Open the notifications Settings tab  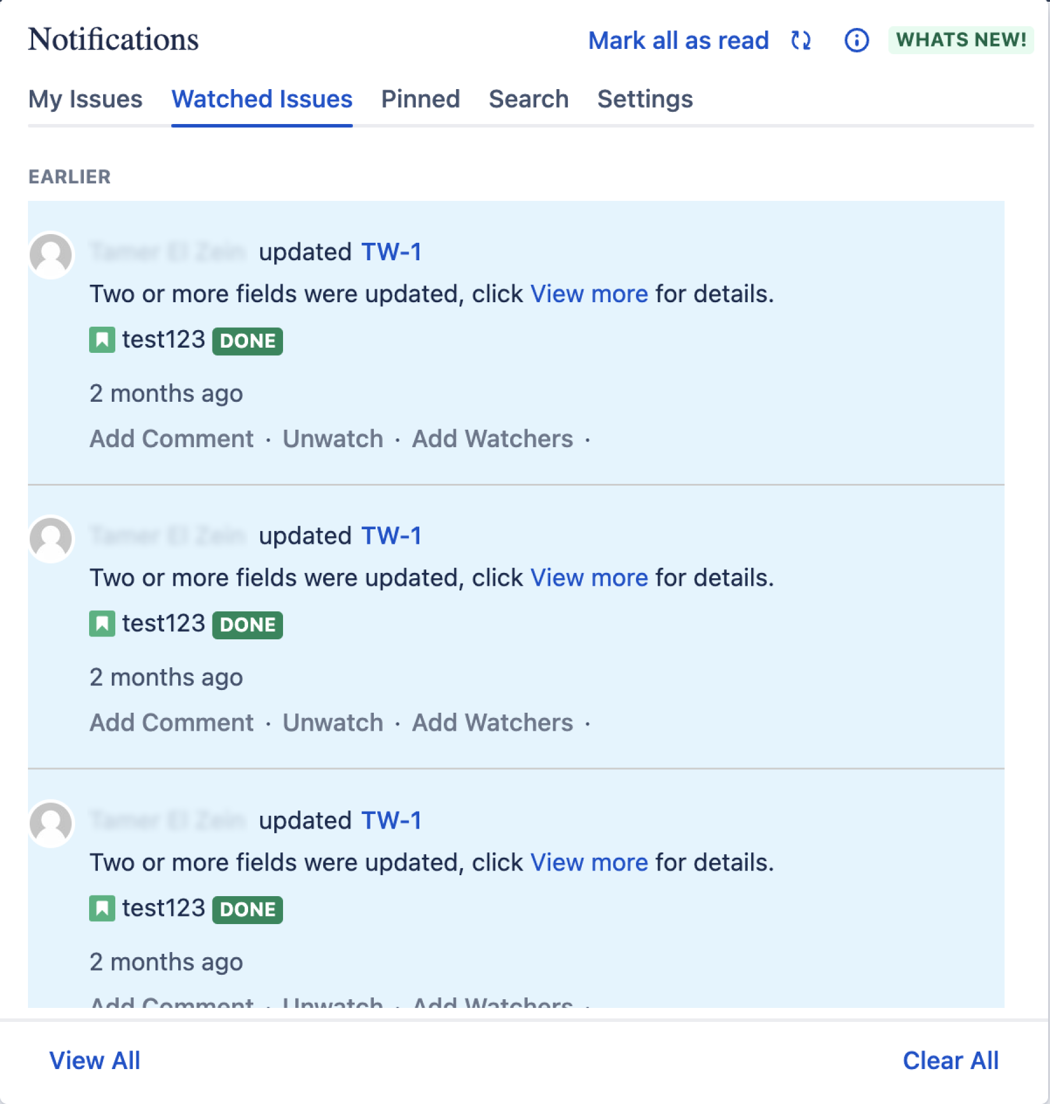[645, 99]
